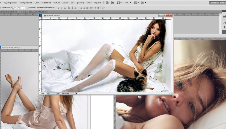This screenshot has width=226, height=129.
Task: Launch Mini Bridge (Mb) icon
Action: tap(113, 3)
